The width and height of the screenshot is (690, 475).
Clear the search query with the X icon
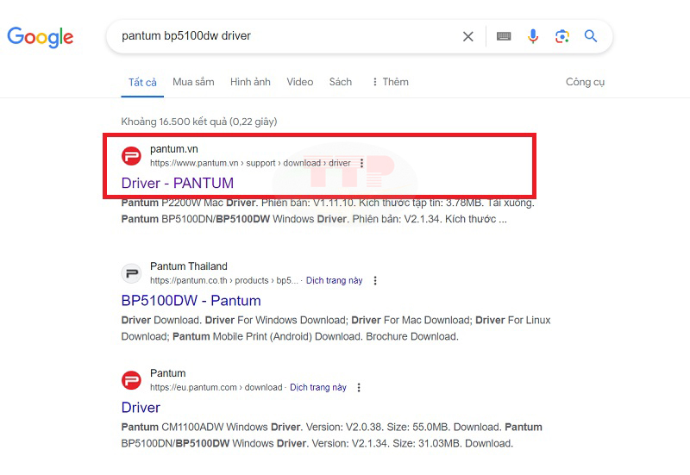468,36
